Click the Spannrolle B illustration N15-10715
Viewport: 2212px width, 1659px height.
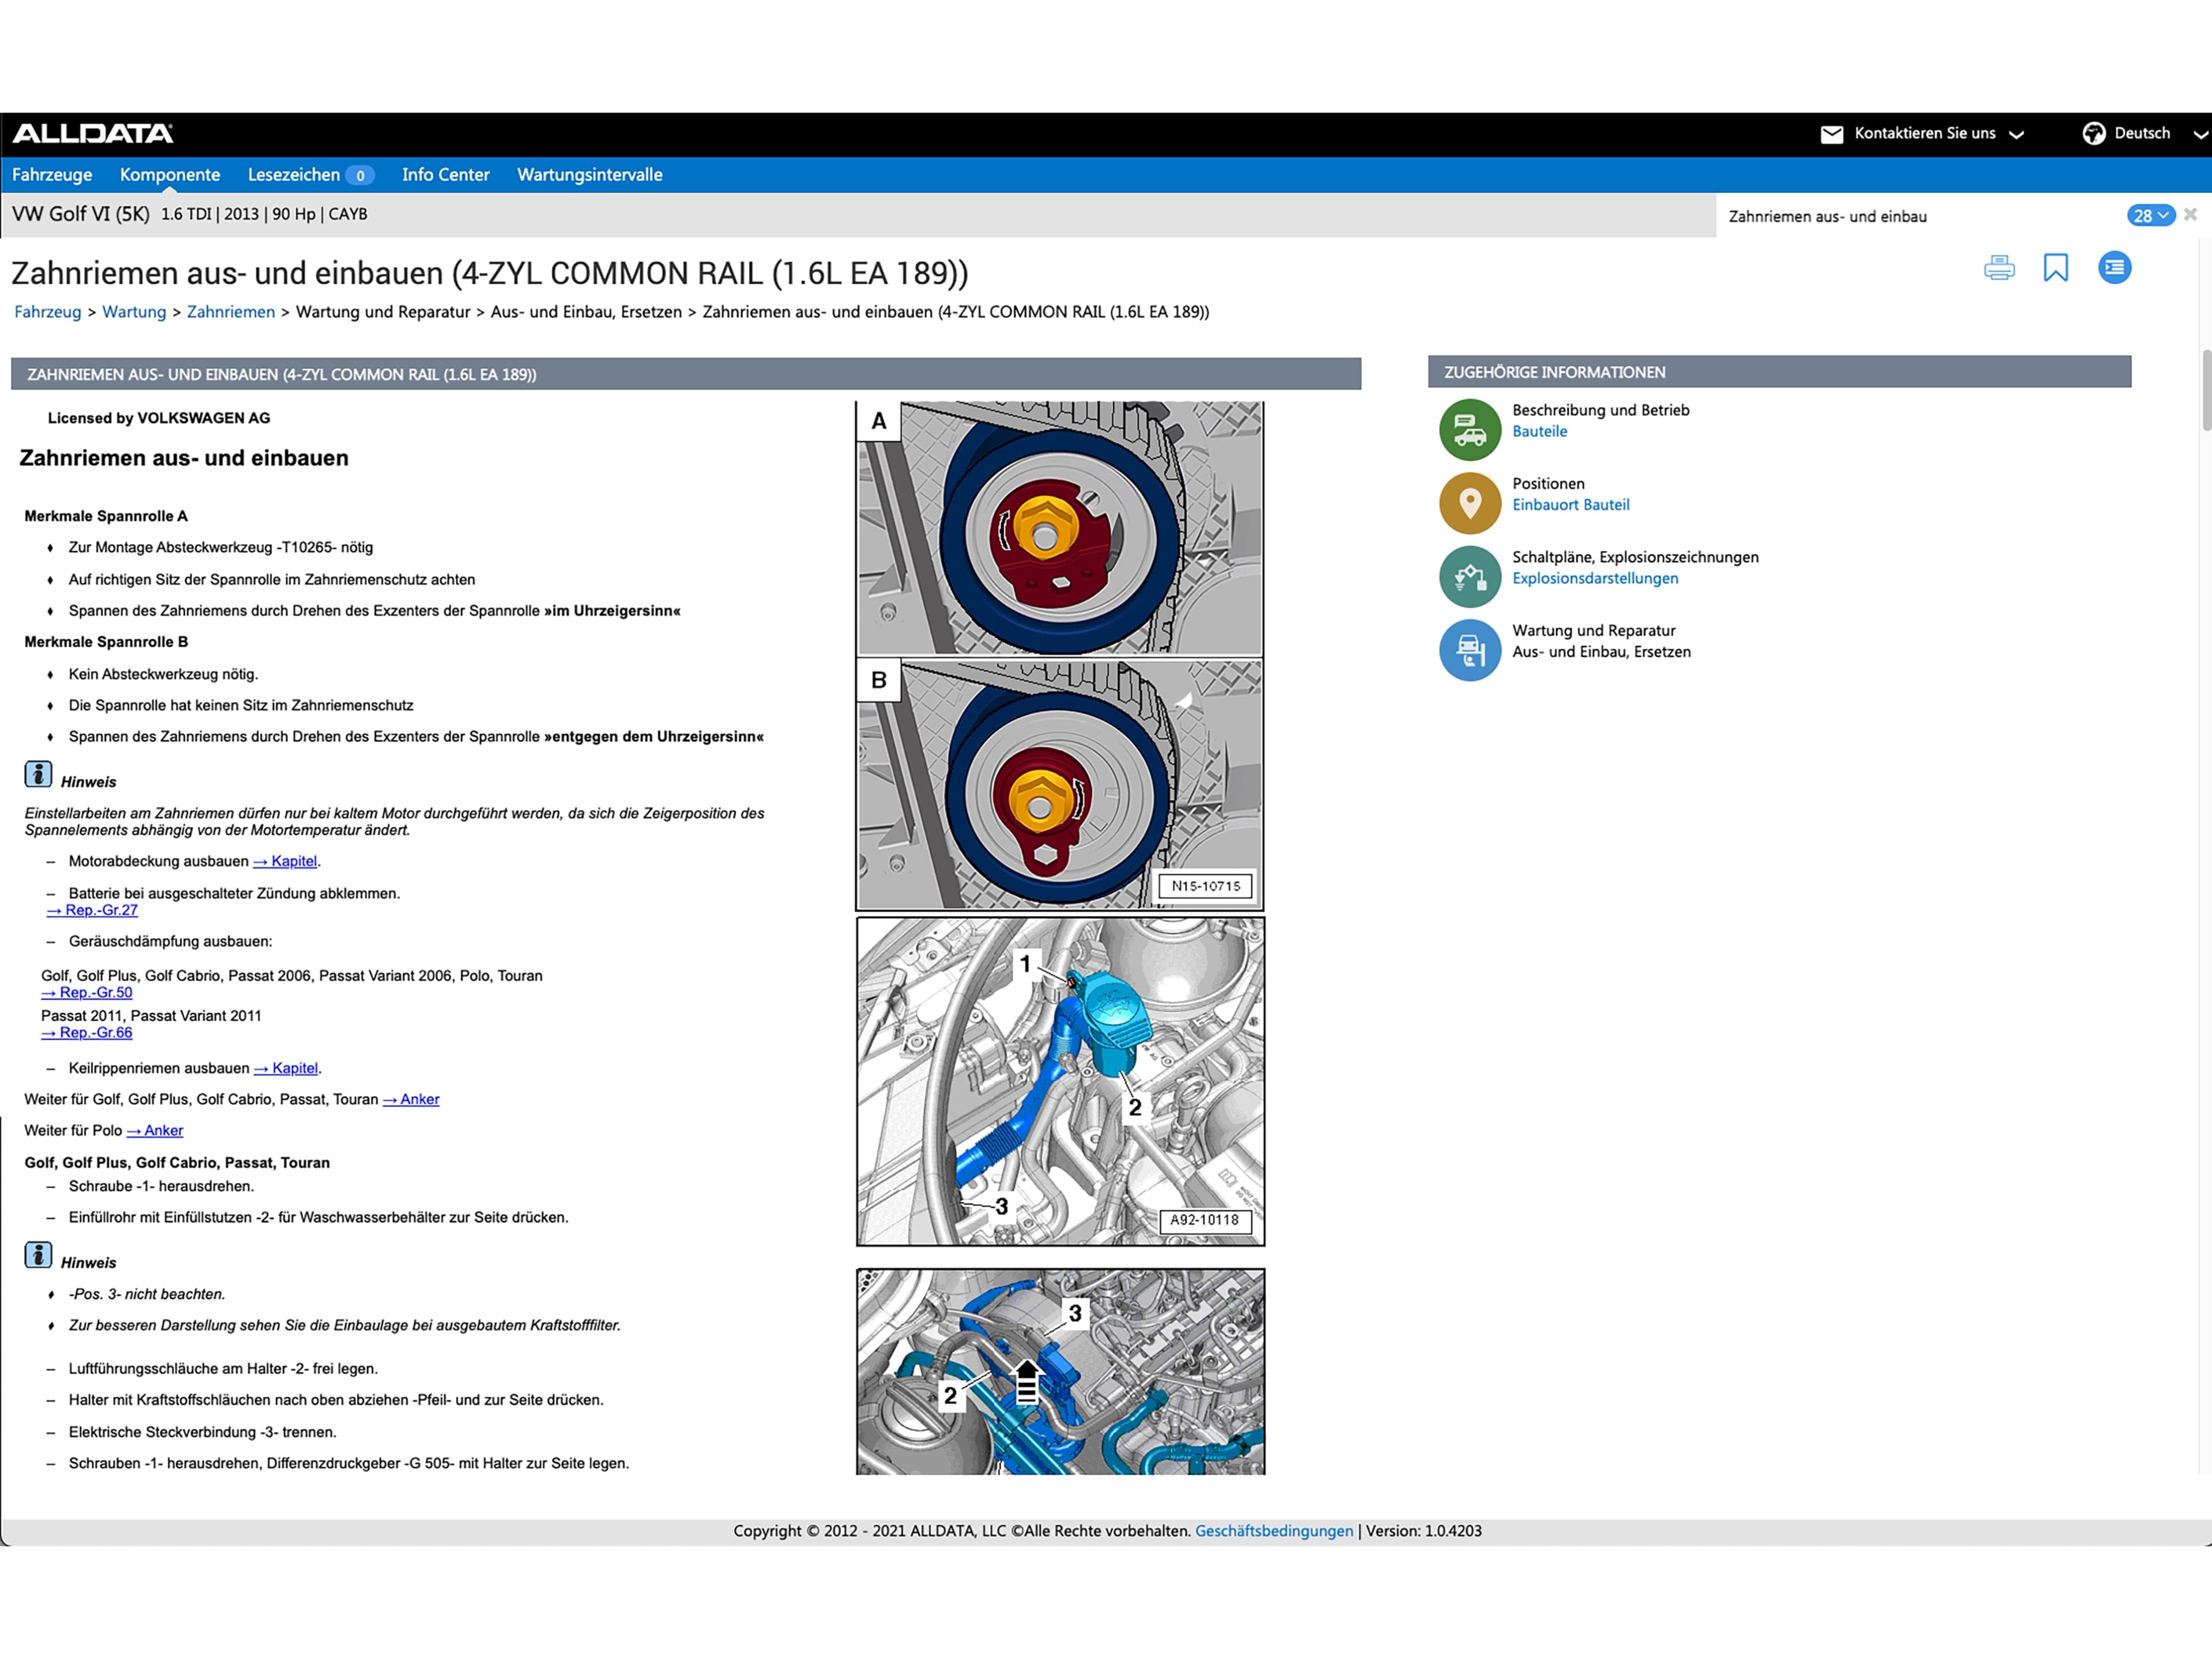pos(1060,784)
